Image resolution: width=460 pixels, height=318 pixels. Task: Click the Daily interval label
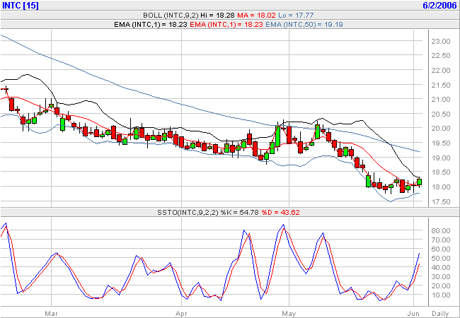[440, 314]
